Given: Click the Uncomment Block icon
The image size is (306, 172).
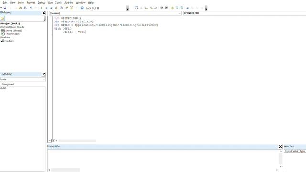Looking at the screenshot, I should coord(182,8).
